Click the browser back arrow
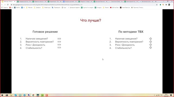Image resolution: width=174 pixels, height=97 pixels. click(2, 5)
